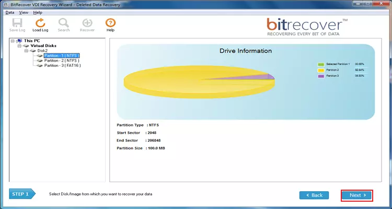Click the End Sector 206848 value
Image resolution: width=392 pixels, height=209 pixels.
154,141
